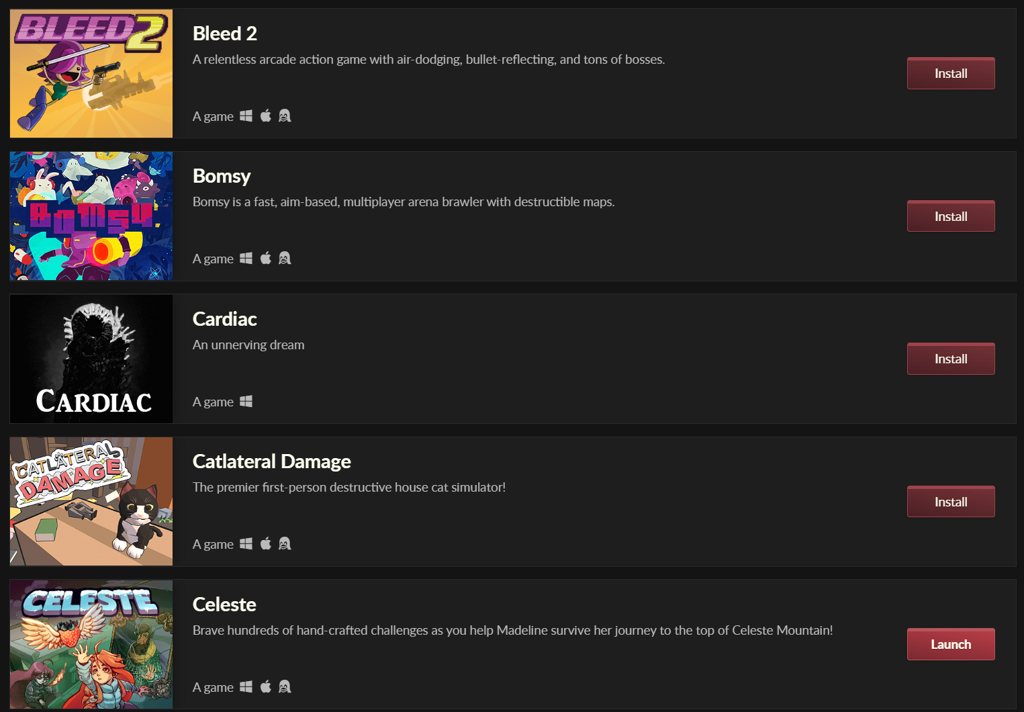Image resolution: width=1024 pixels, height=712 pixels.
Task: Click the Apple icon on the Bomsy row
Action: [x=266, y=258]
